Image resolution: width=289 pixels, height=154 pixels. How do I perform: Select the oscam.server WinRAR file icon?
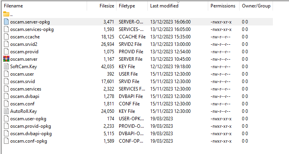(x=6, y=59)
